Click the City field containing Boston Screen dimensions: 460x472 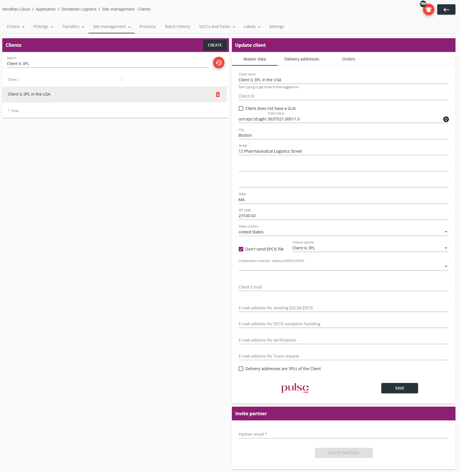point(343,135)
